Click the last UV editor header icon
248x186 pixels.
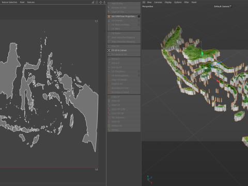(x=104, y=2)
